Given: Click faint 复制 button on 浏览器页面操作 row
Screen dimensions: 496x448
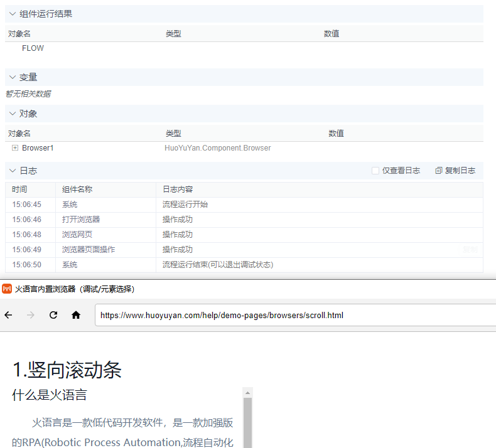Looking at the screenshot, I should (470, 250).
